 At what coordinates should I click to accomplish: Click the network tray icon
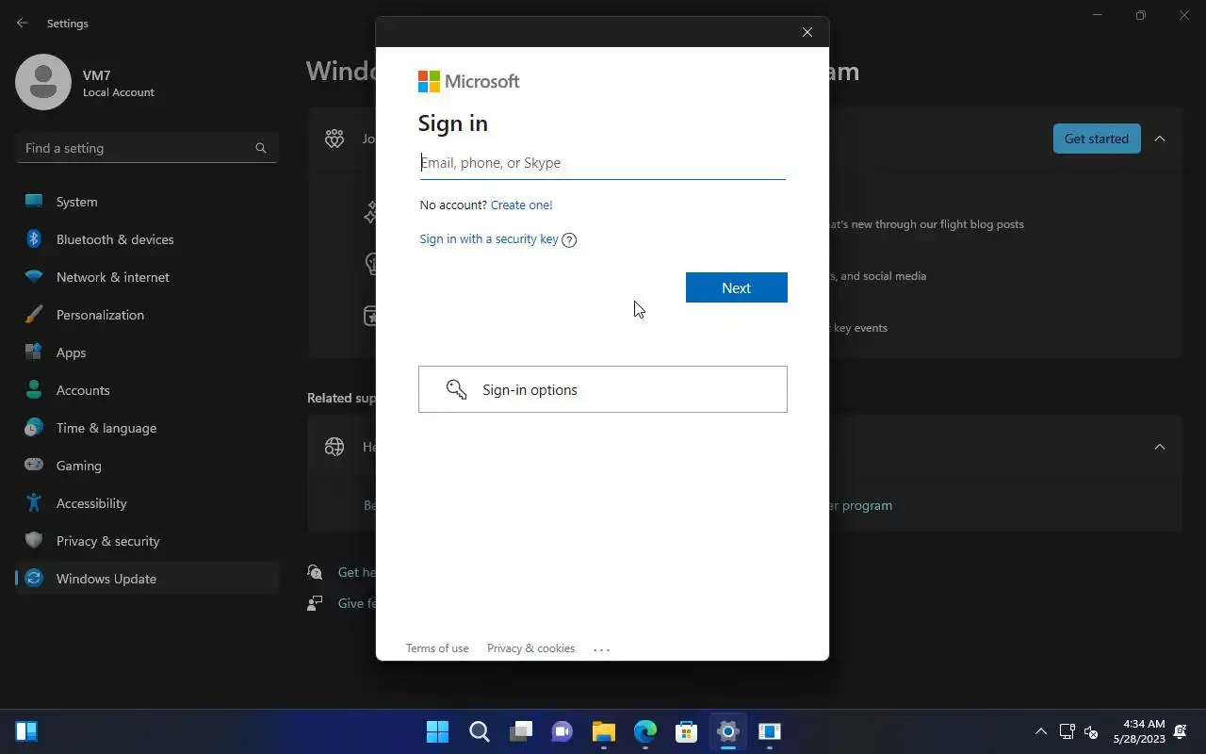pos(1067,731)
